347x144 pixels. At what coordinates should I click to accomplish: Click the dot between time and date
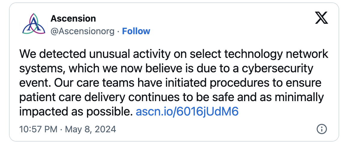(61, 129)
